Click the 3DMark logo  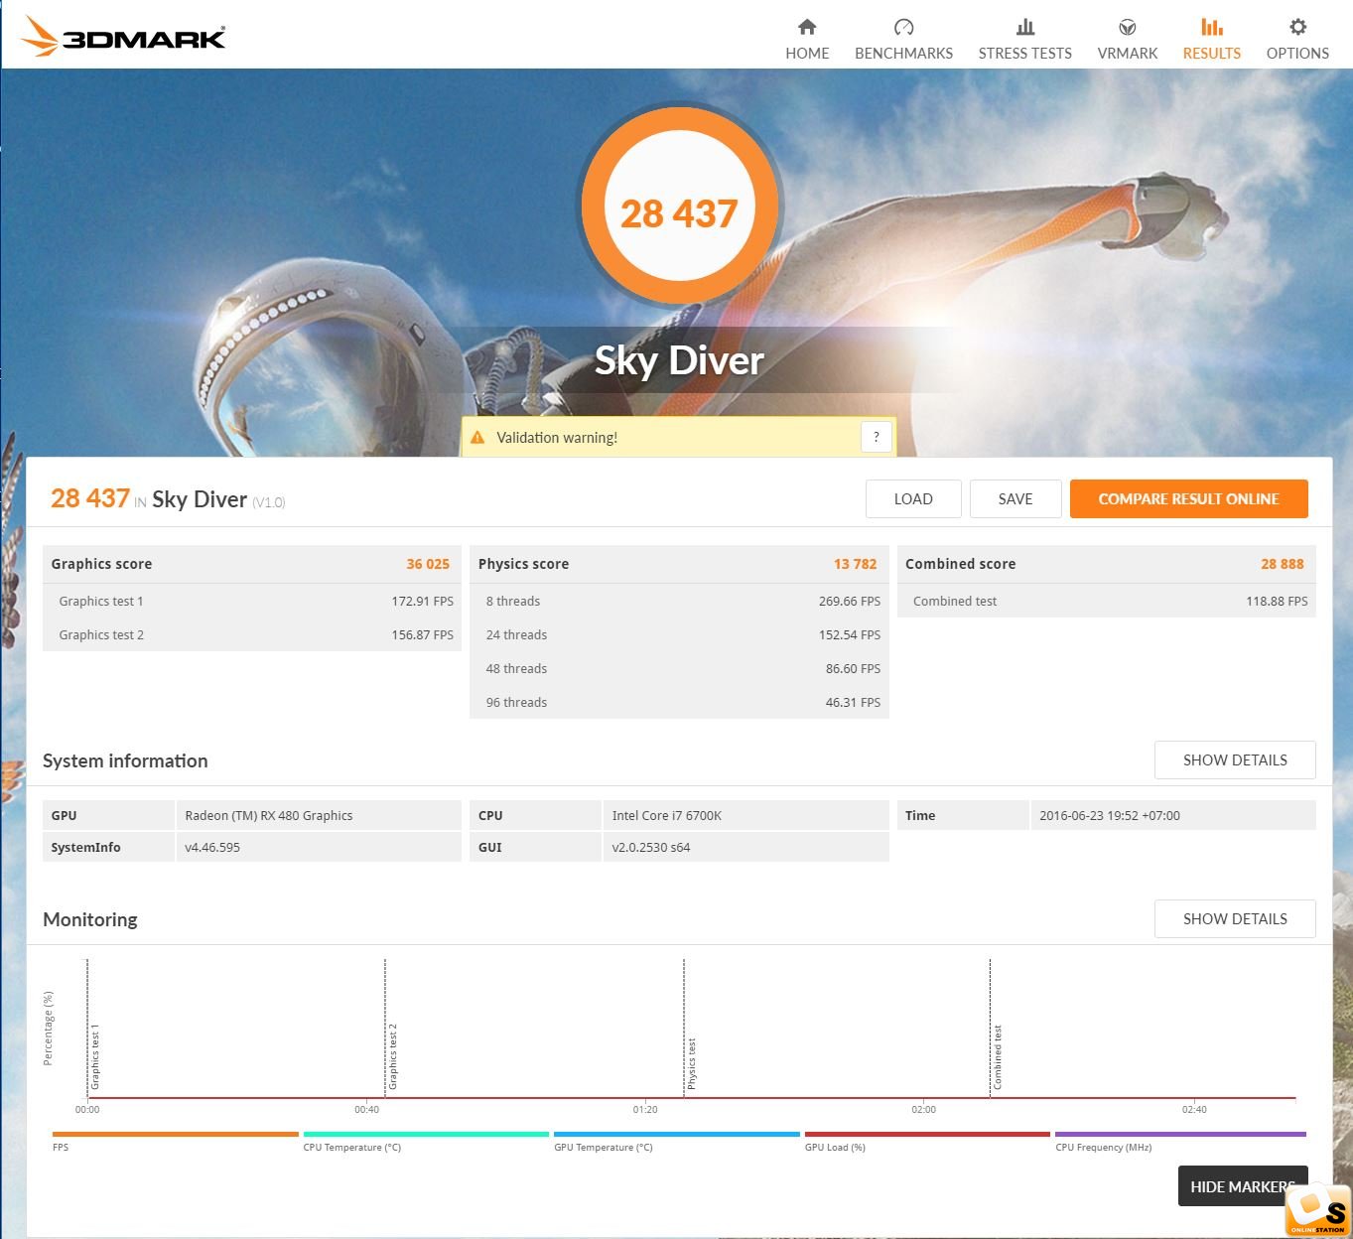click(x=123, y=37)
